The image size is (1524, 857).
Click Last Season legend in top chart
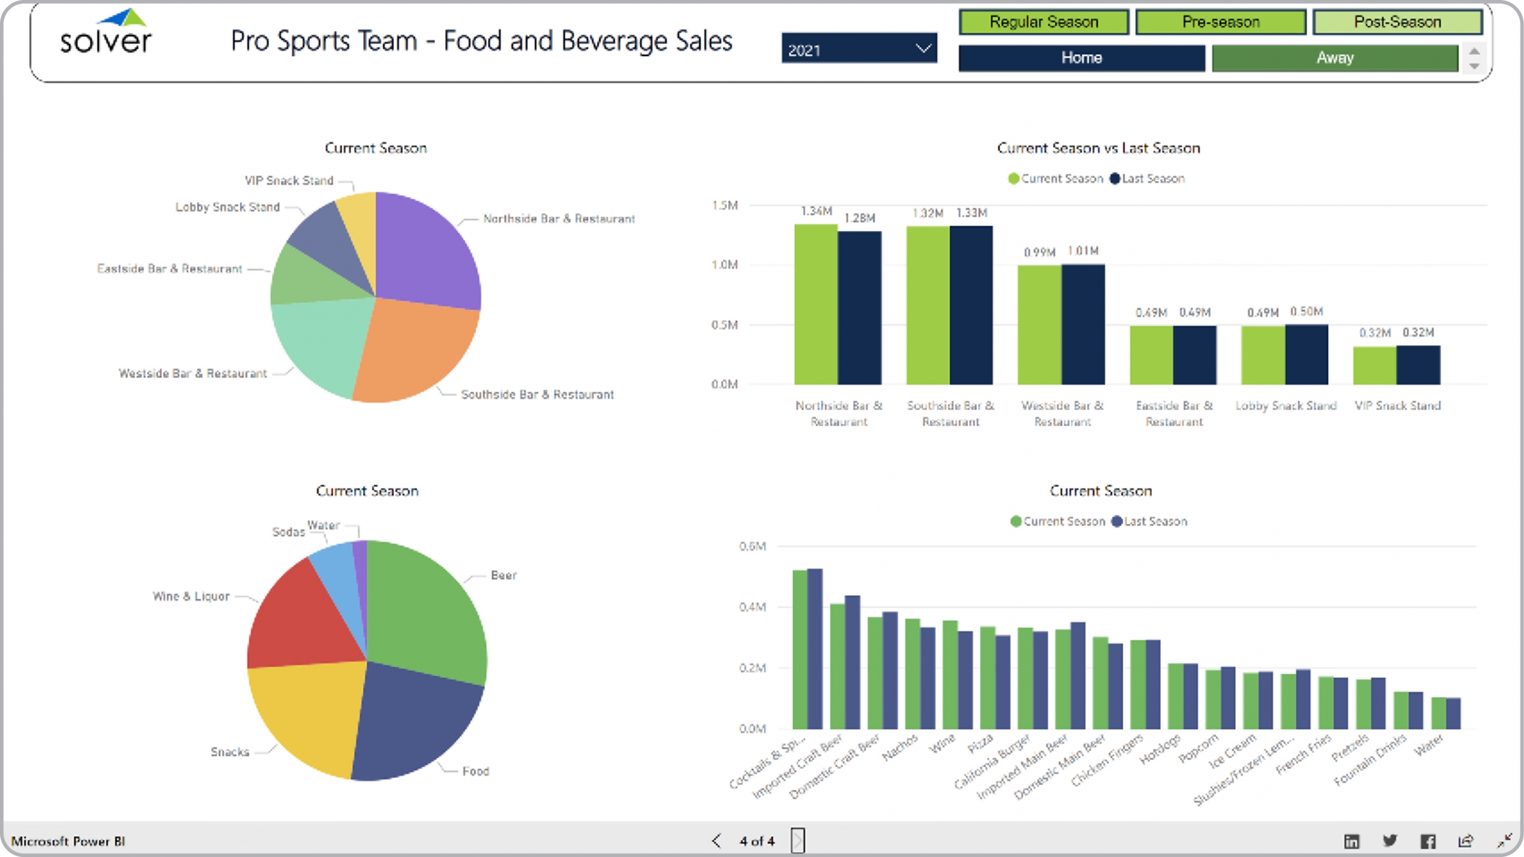(x=1147, y=179)
